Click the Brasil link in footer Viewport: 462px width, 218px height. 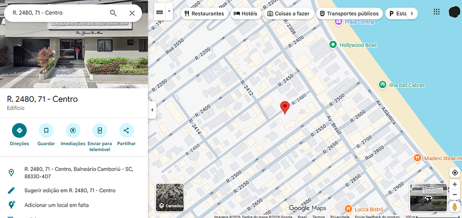click(302, 217)
